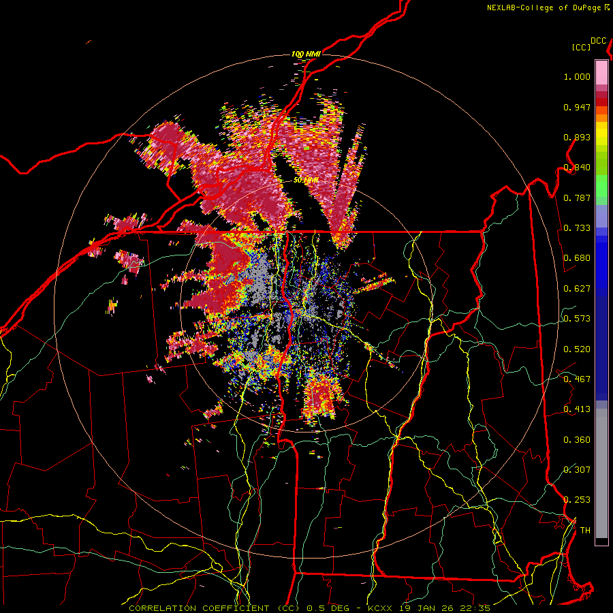613x613 pixels.
Task: Click the 1.000 value on color scale
Action: coord(577,76)
